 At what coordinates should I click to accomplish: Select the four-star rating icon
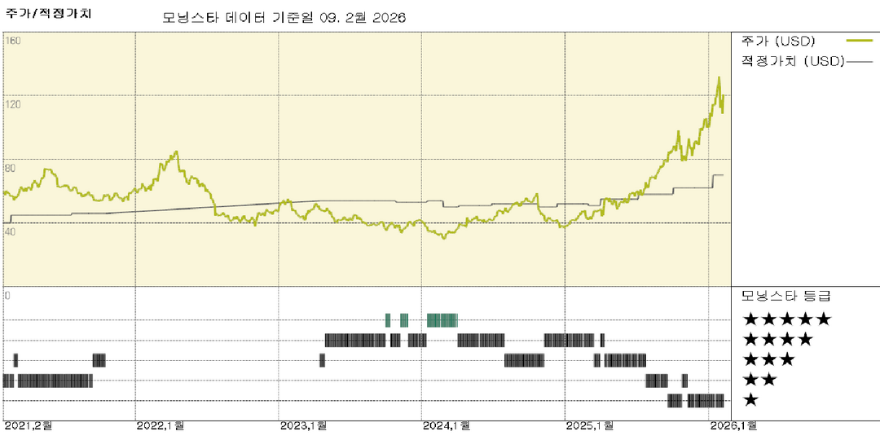click(x=777, y=340)
